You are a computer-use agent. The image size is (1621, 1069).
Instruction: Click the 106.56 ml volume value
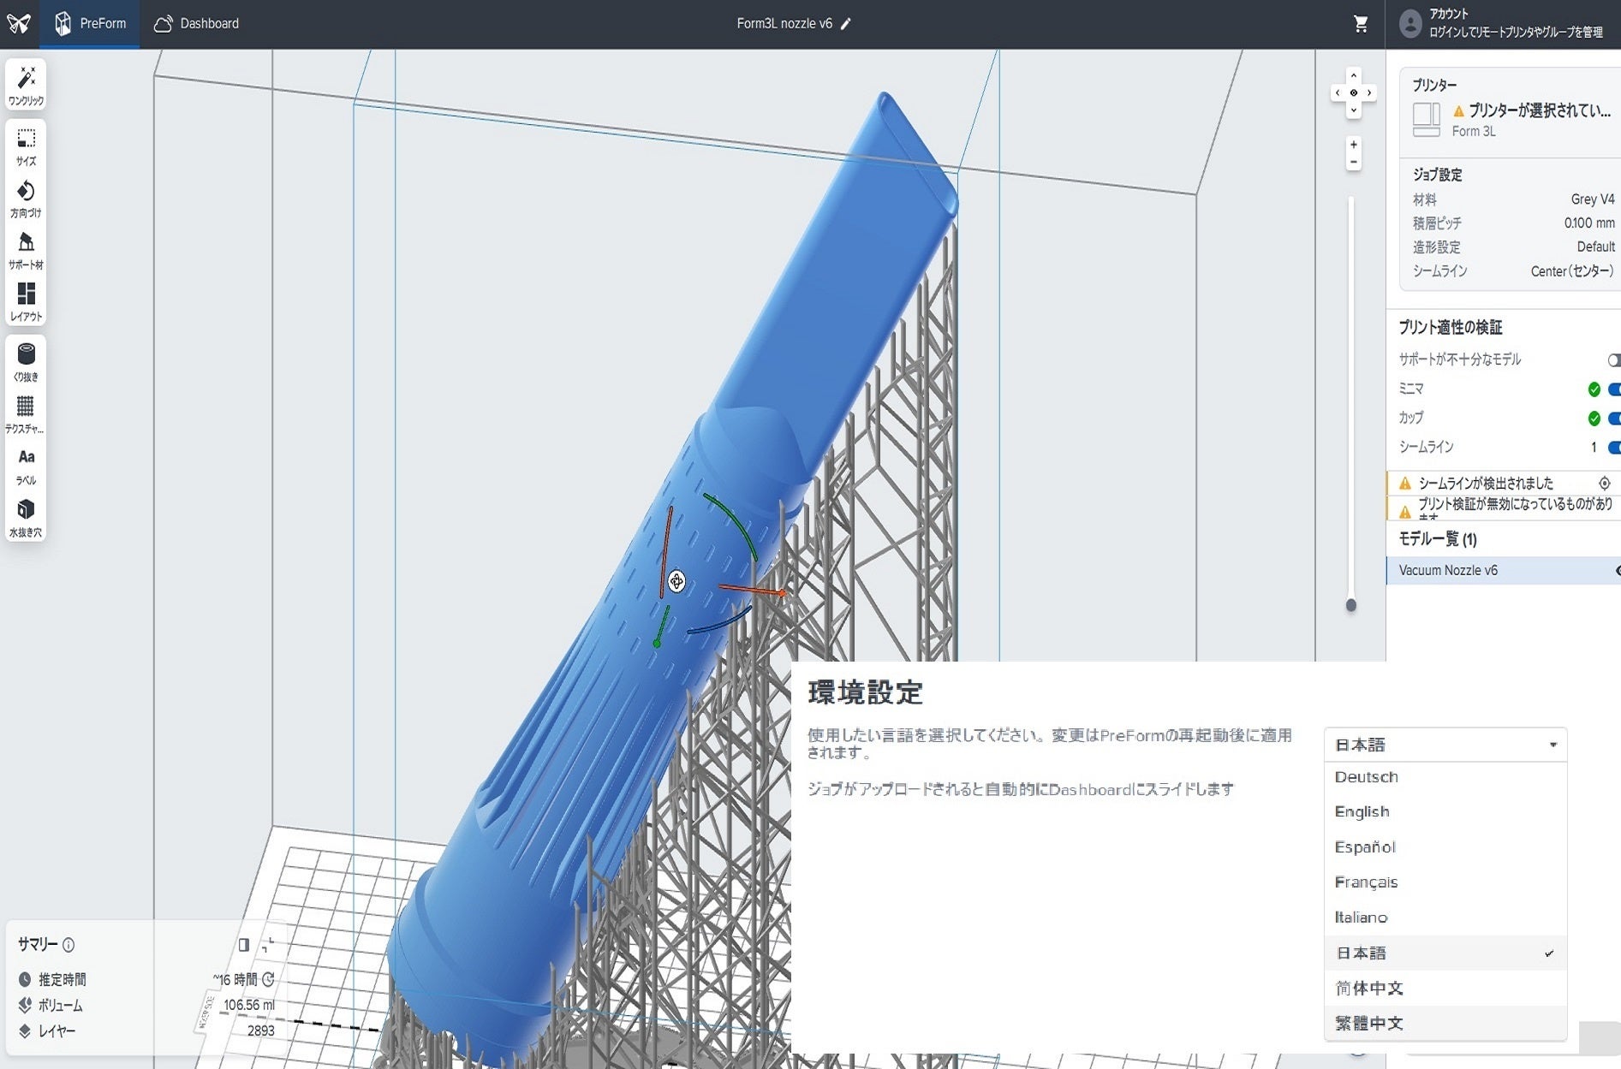click(x=249, y=1006)
